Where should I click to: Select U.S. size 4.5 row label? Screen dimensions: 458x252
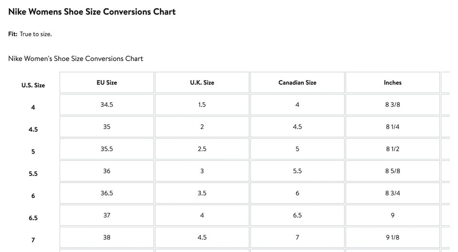pyautogui.click(x=33, y=129)
